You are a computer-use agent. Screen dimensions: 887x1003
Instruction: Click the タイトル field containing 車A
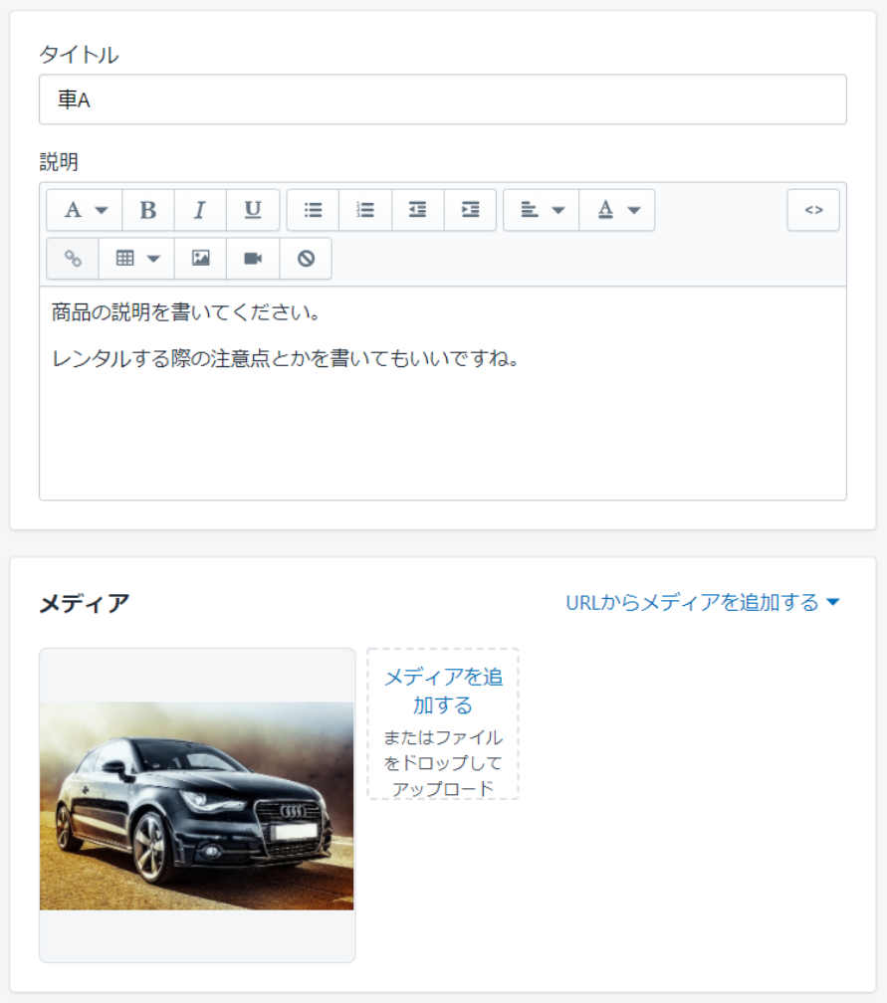[x=442, y=100]
